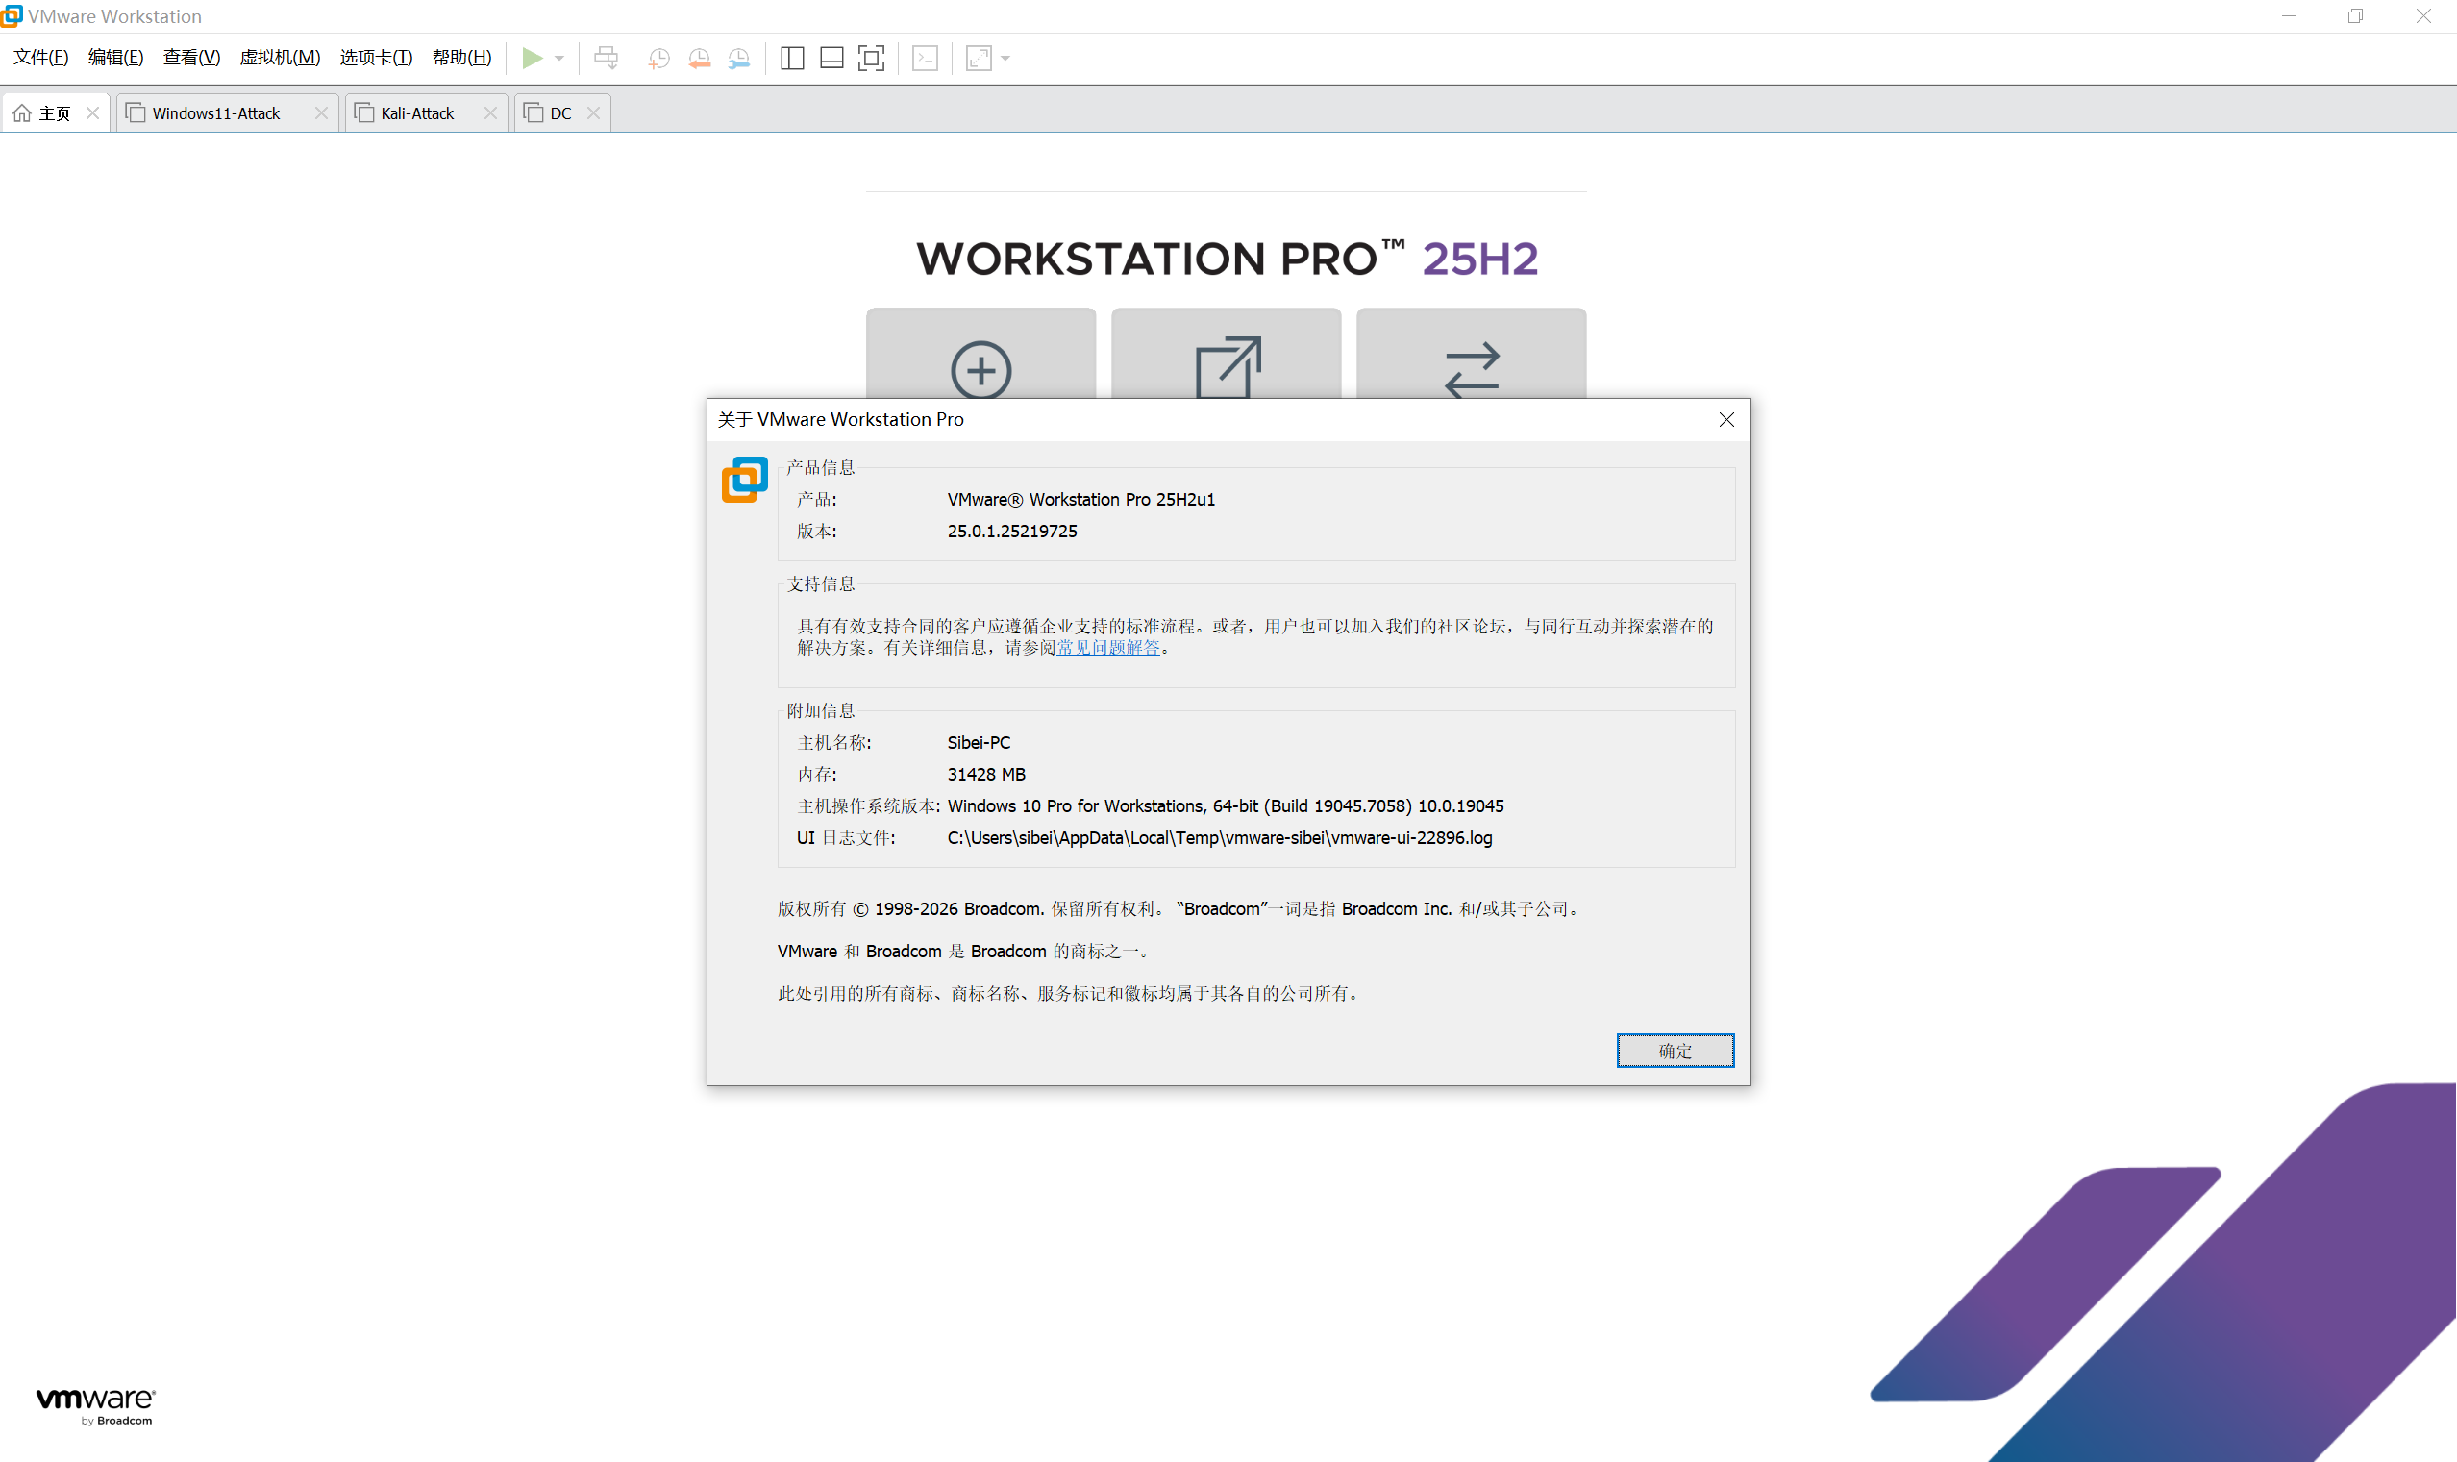Open the 帮助(H) menu
The height and width of the screenshot is (1462, 2457).
pos(461,57)
